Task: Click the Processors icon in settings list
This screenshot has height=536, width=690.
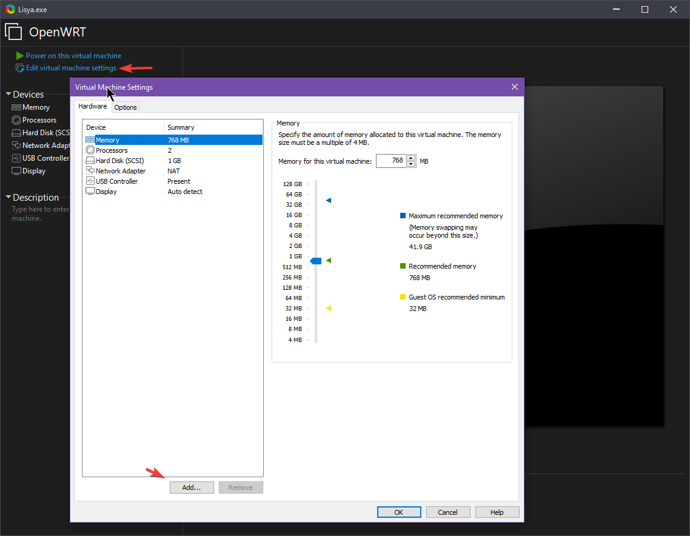Action: 90,150
